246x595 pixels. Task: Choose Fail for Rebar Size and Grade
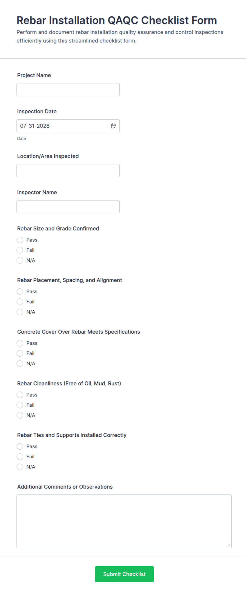click(x=20, y=250)
